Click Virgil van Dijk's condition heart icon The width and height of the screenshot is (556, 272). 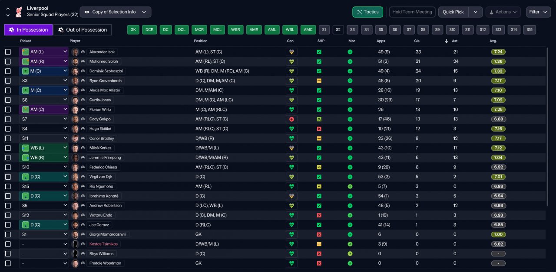(291, 177)
